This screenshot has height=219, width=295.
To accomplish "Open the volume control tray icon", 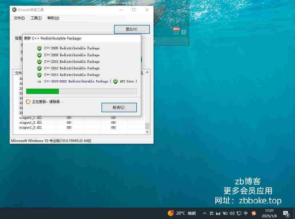I will [232, 213].
